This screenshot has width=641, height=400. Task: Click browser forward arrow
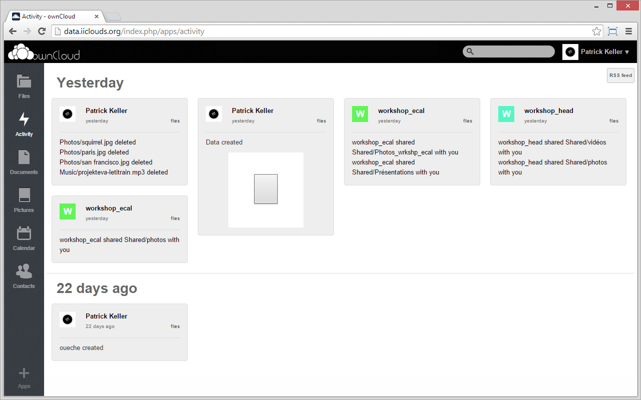(x=28, y=31)
